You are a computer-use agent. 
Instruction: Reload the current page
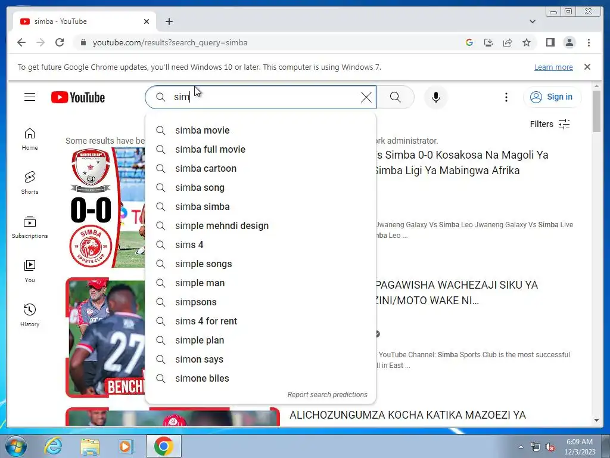(60, 42)
